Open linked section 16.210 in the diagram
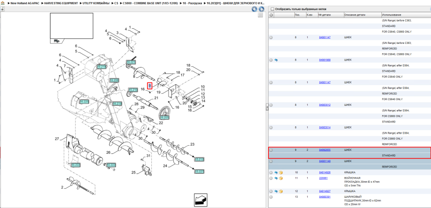This screenshot has height=208, width=431. click(133, 90)
